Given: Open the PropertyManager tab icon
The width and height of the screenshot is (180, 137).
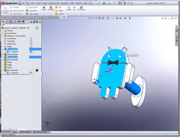Looking at the screenshot, I should 7,22.
